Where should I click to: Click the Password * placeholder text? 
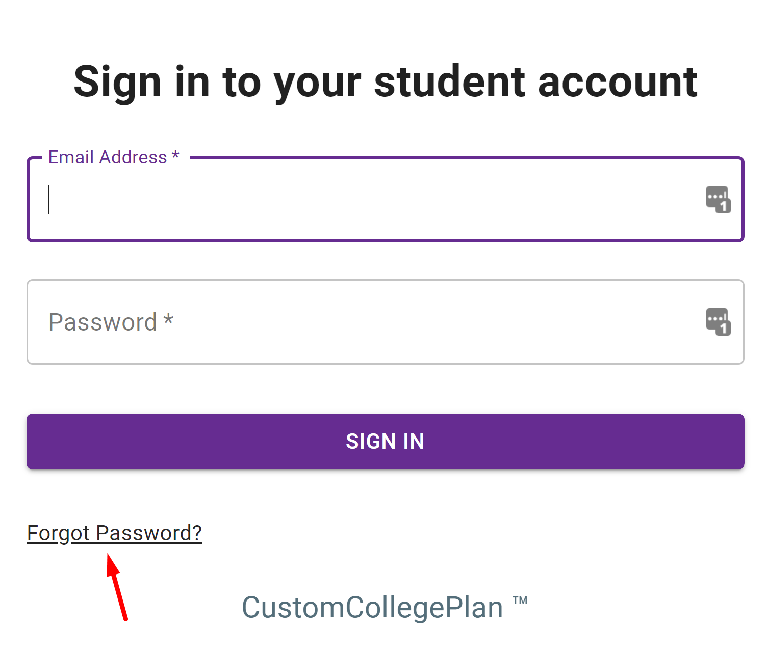111,322
